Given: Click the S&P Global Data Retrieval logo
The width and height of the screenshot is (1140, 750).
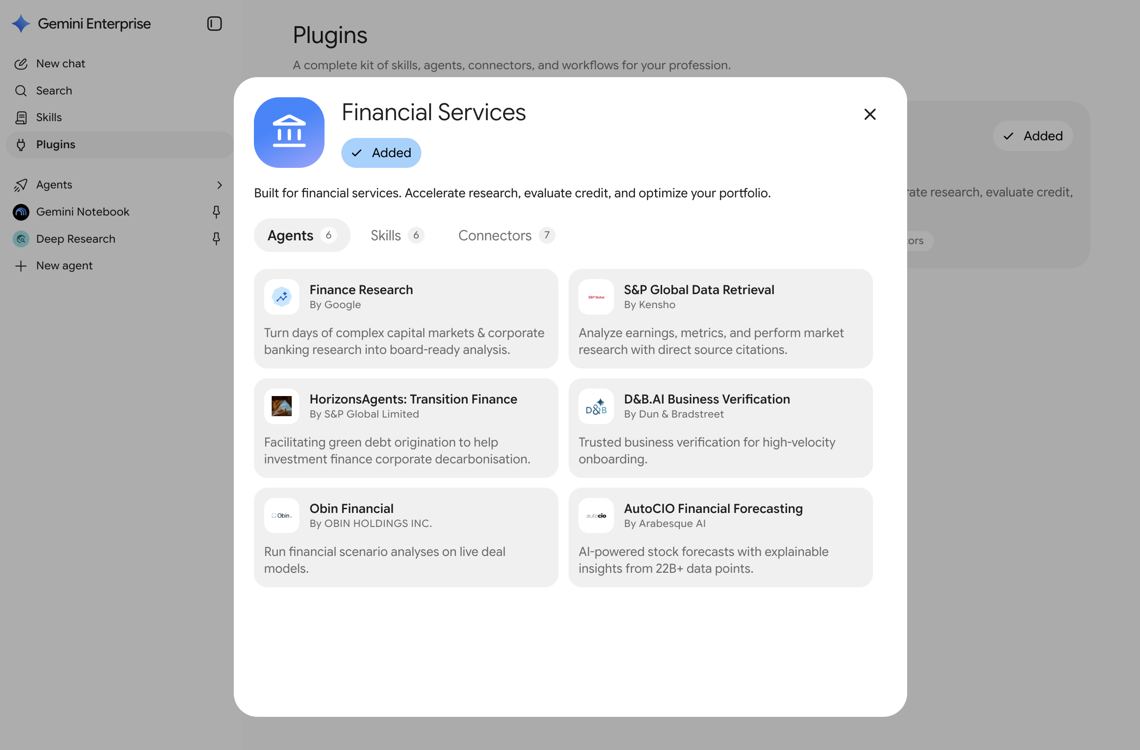Looking at the screenshot, I should 596,297.
